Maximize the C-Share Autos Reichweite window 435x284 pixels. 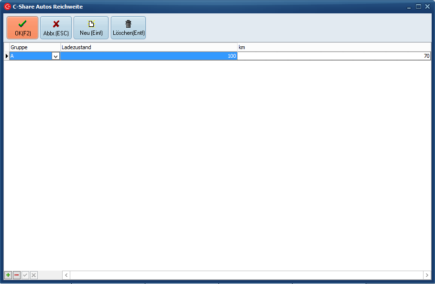coord(418,7)
